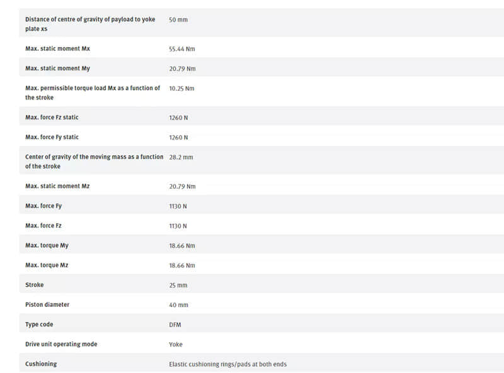
Task: Select the 10.25 Nm torque load value
Action: pos(181,88)
